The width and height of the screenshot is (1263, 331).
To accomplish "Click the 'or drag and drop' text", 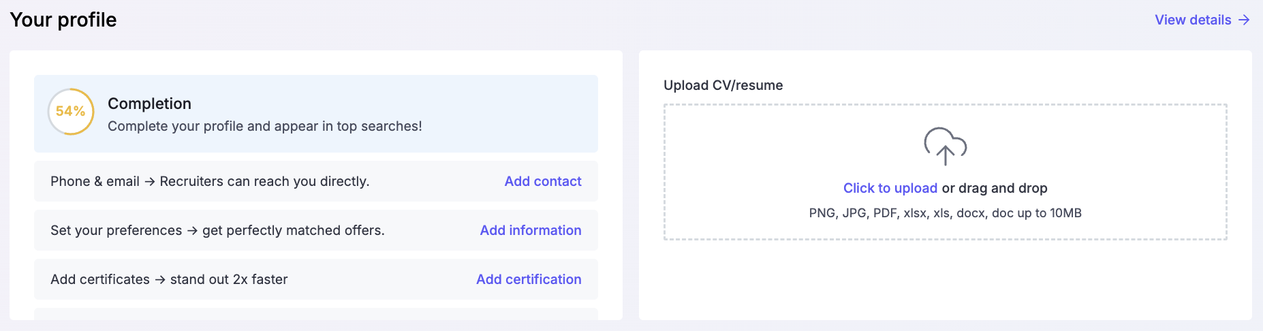I will point(994,188).
